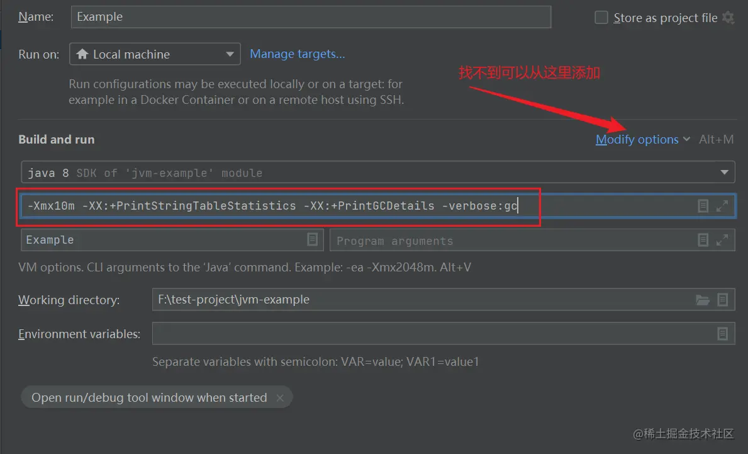This screenshot has width=748, height=454.
Task: Open folder picker for Working directory
Action: [x=703, y=300]
